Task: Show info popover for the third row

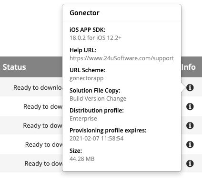Action: point(190,125)
